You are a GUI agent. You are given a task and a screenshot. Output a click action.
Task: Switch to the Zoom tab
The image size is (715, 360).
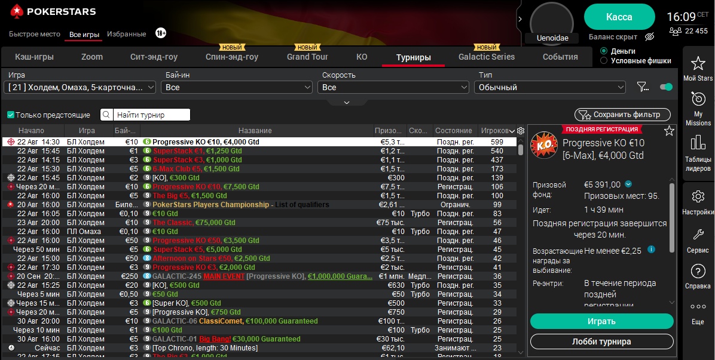click(x=92, y=57)
